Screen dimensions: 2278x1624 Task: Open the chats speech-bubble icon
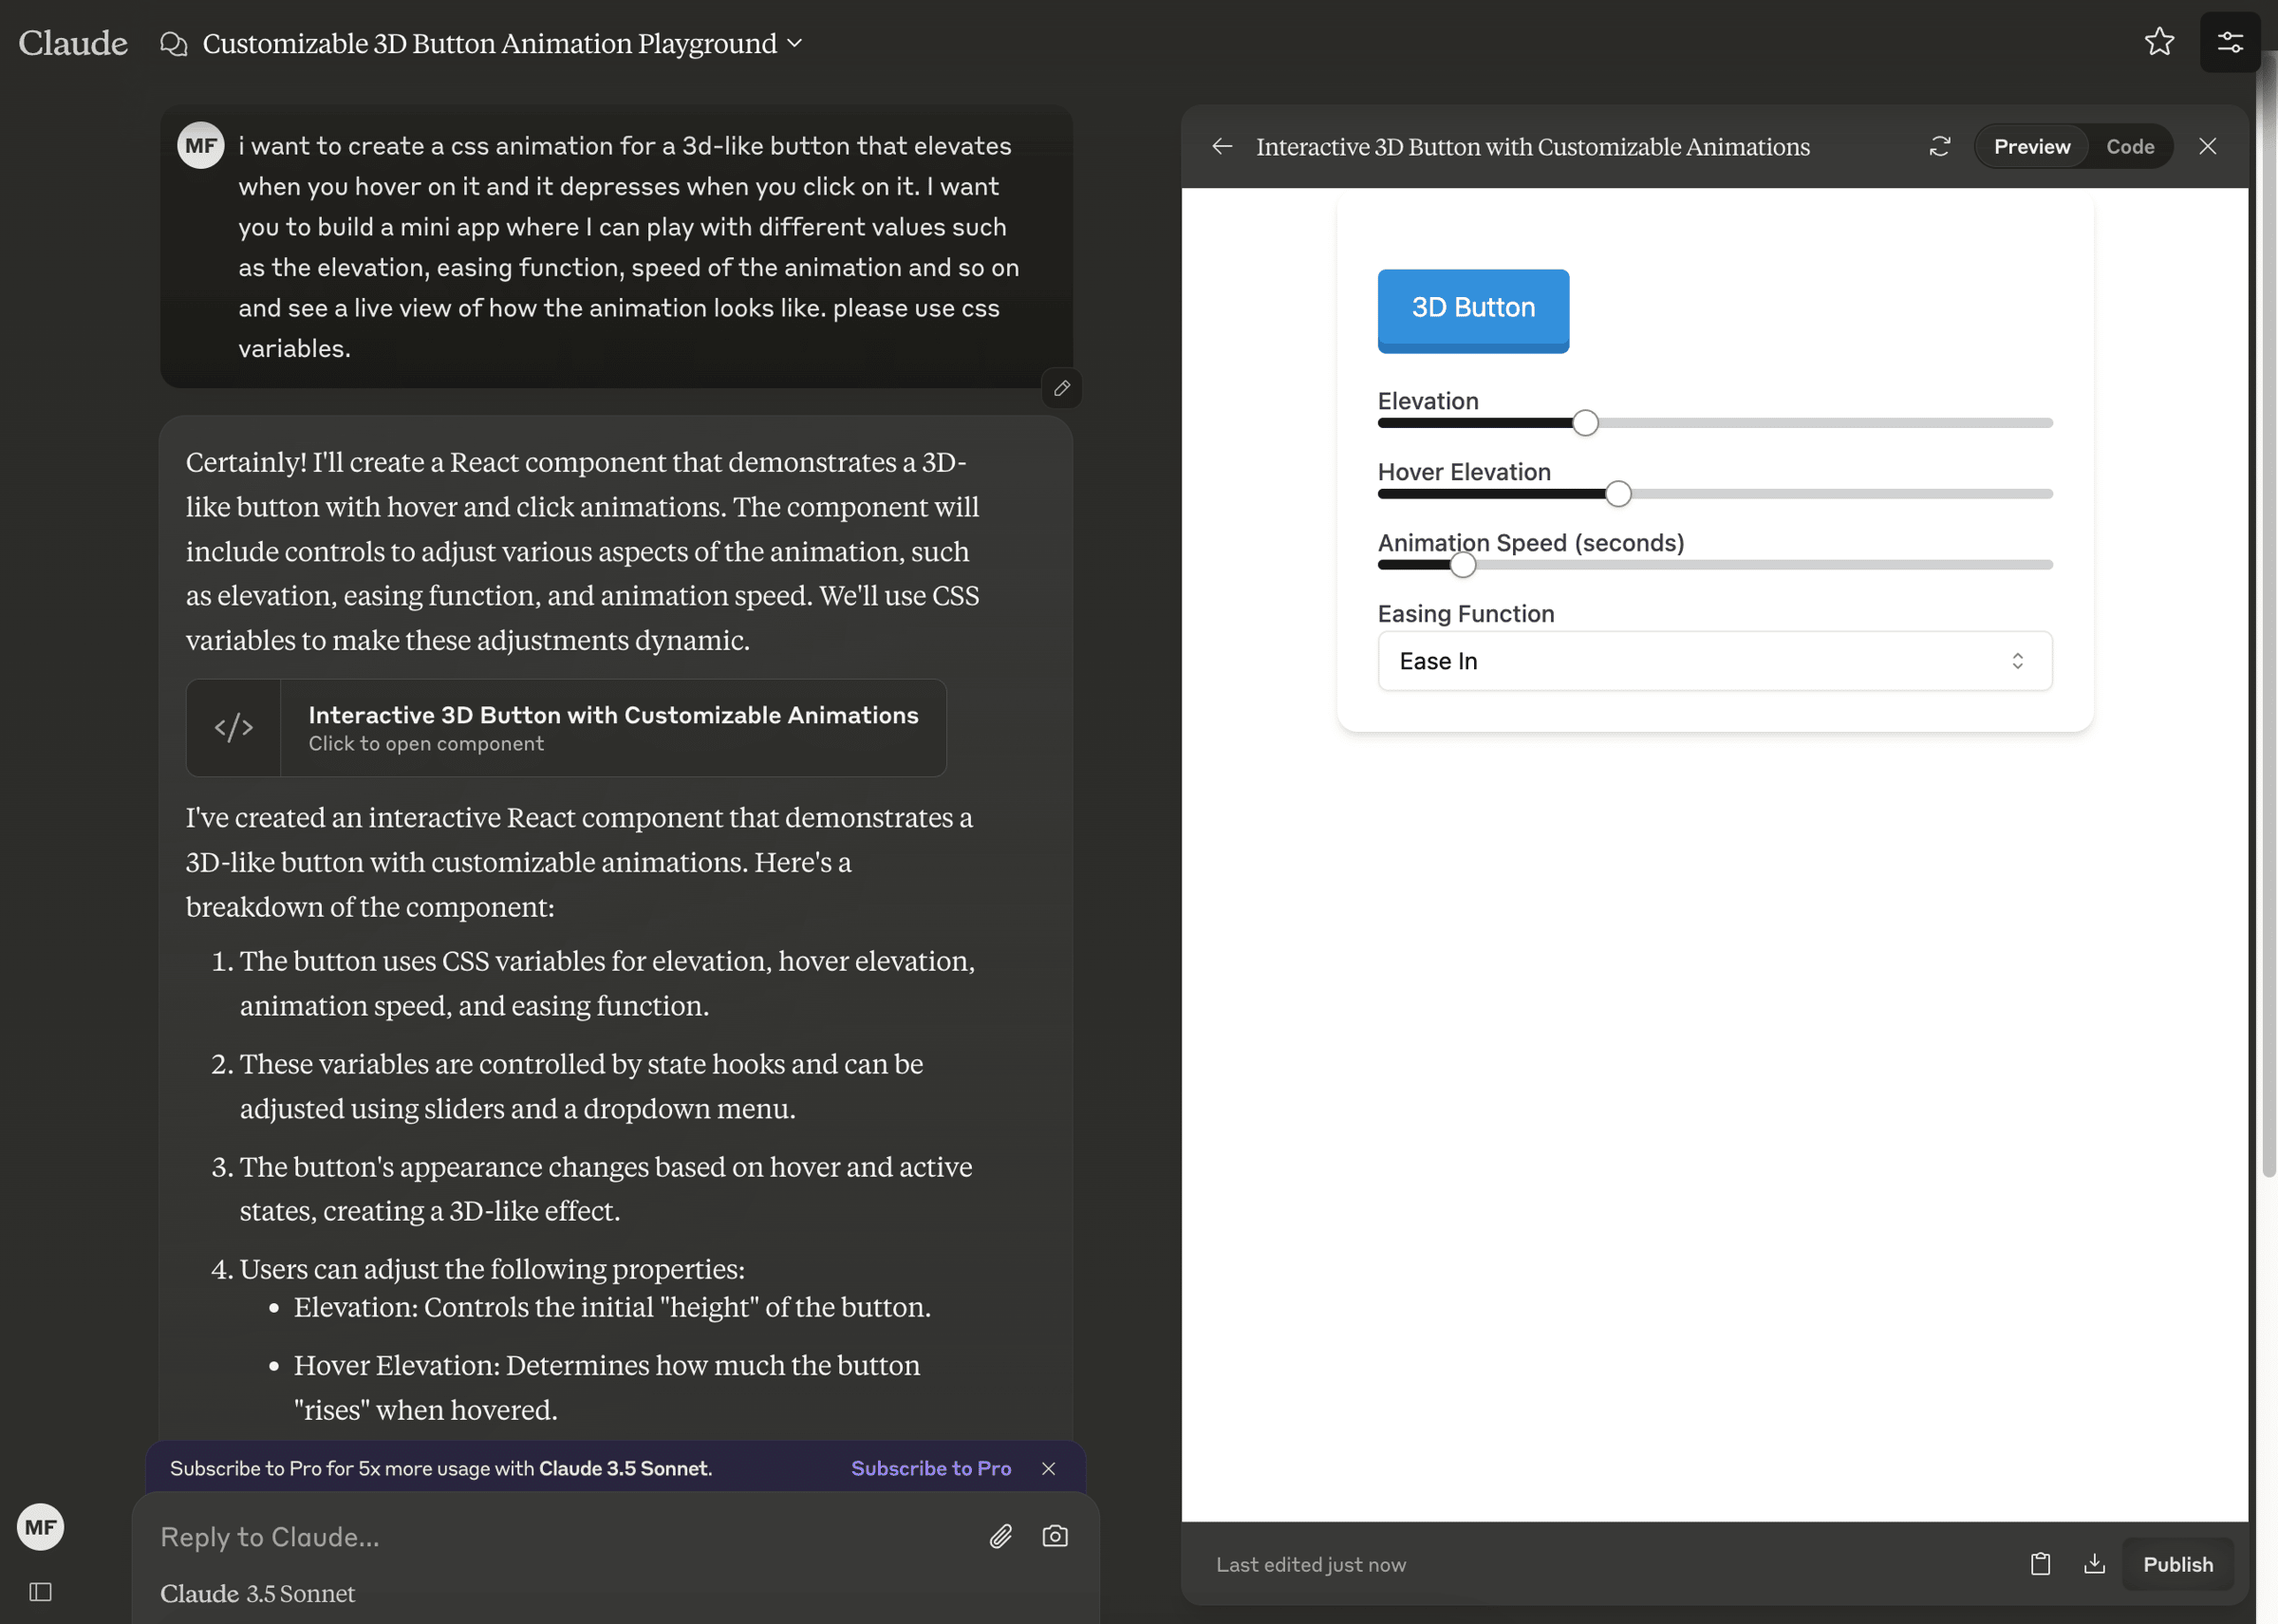coord(173,44)
